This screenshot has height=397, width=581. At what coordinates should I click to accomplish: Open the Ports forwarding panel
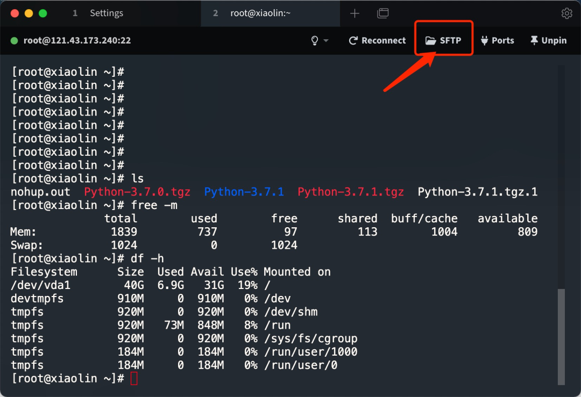[x=497, y=40]
